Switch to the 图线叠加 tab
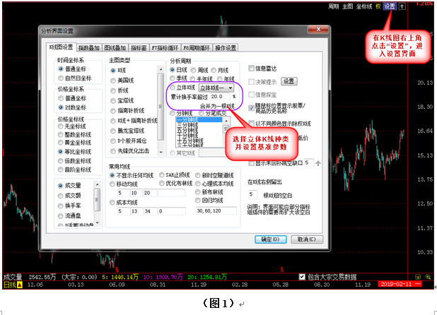Viewport: 437px width, 315px height. [115, 48]
